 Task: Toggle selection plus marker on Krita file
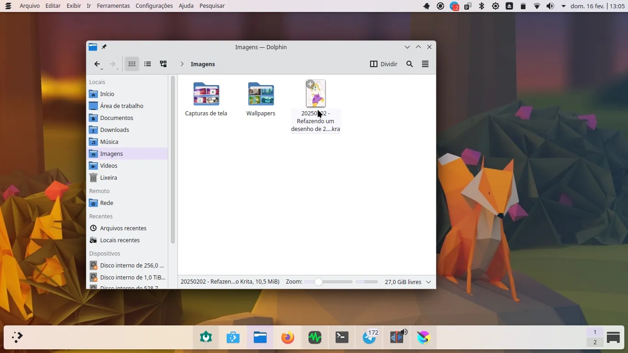click(310, 84)
